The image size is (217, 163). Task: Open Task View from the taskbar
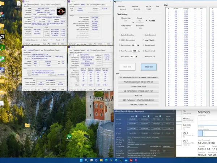coord(91,160)
